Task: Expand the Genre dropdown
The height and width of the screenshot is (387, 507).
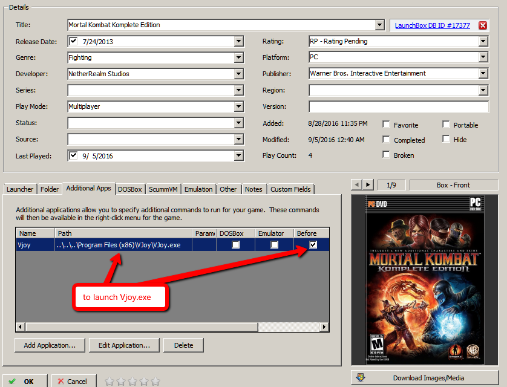Action: click(239, 57)
